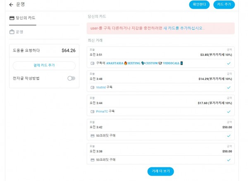The image size is (248, 181).
Task: Click the 카드 추가 button at top right
Action: coord(224,5)
